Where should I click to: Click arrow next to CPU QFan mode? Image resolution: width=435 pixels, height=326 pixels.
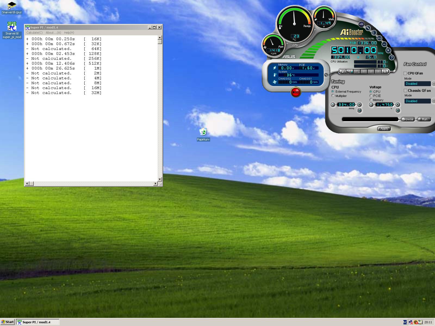click(433, 84)
